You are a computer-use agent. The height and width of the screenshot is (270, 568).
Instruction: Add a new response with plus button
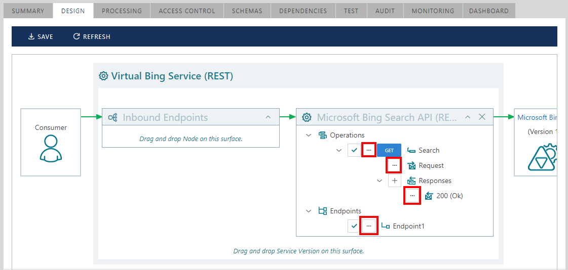395,181
